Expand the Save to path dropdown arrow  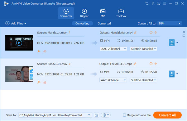coord(89,115)
